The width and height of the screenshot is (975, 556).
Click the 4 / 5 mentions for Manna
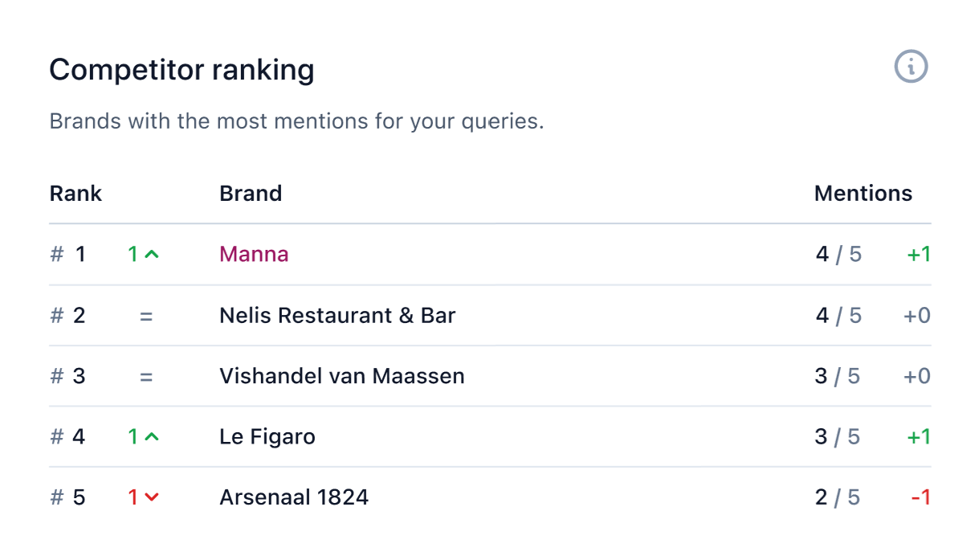pos(838,255)
